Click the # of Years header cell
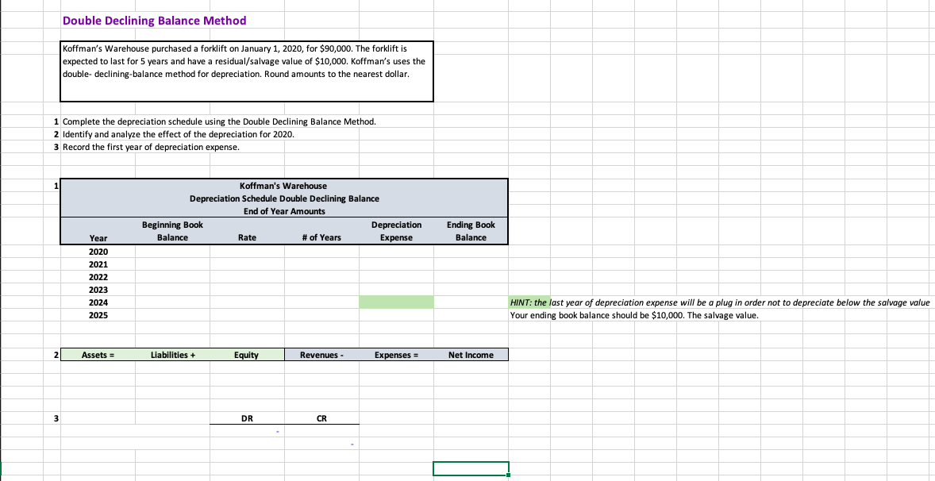 tap(321, 237)
